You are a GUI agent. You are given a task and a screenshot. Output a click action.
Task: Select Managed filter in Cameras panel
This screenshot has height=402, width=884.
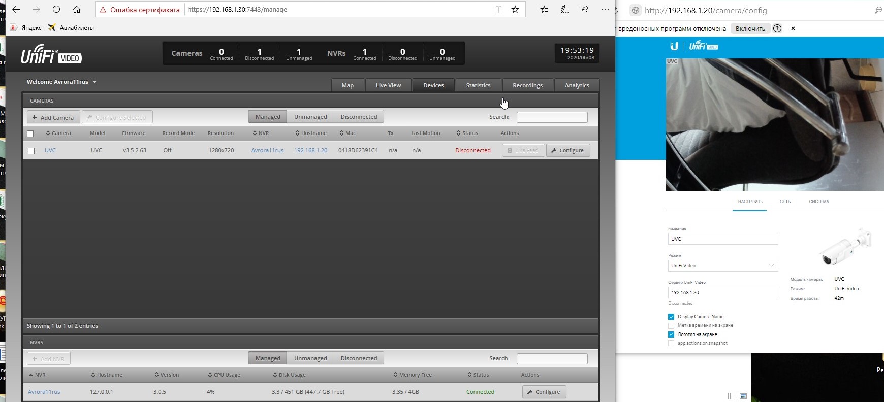click(x=267, y=117)
